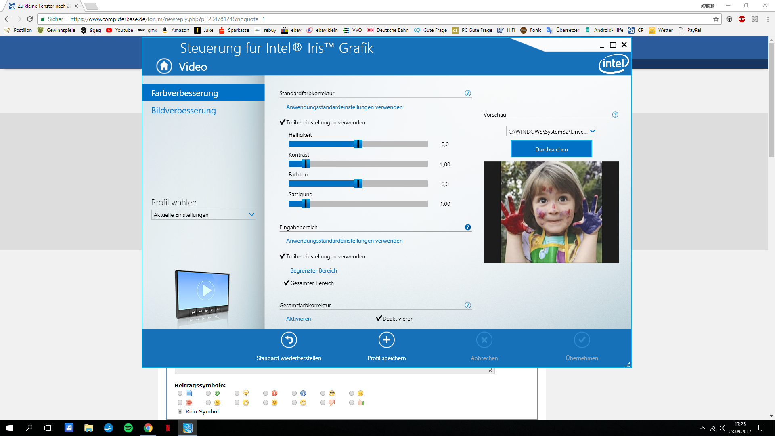Open help icon for Eingabebereich section

(468, 227)
